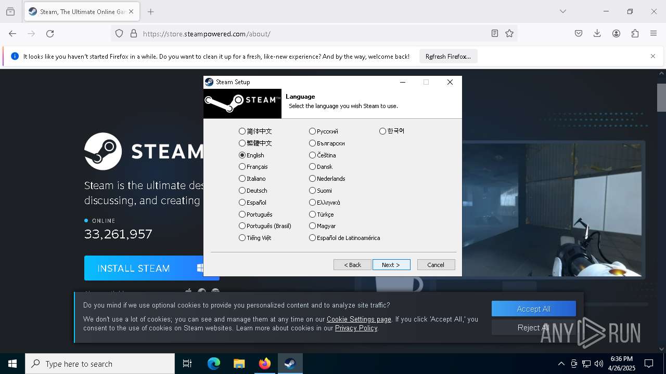Click Steam icon in Setup title bar

pos(209,82)
